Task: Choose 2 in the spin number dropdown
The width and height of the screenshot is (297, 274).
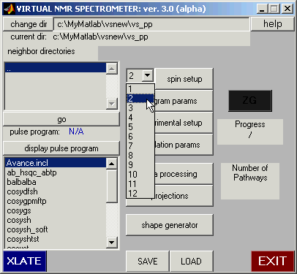Action: (x=140, y=99)
